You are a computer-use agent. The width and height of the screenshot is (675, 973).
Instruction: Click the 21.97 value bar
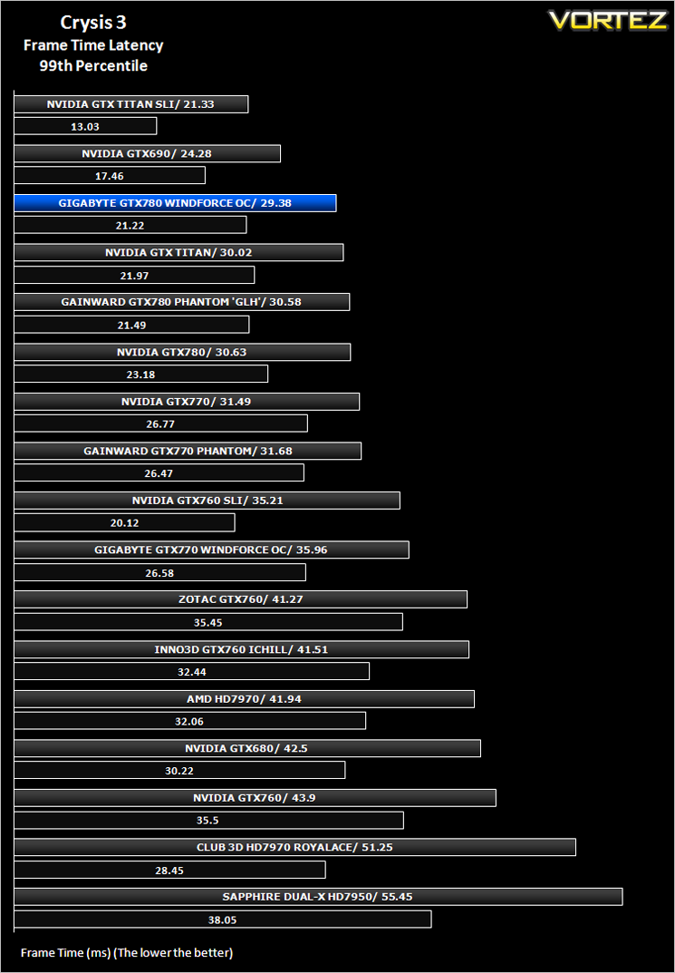coord(134,275)
